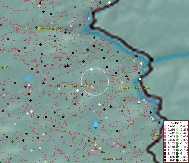Click the 0.442 pink legend swatch
The height and width of the screenshot is (163, 189).
click(165, 133)
